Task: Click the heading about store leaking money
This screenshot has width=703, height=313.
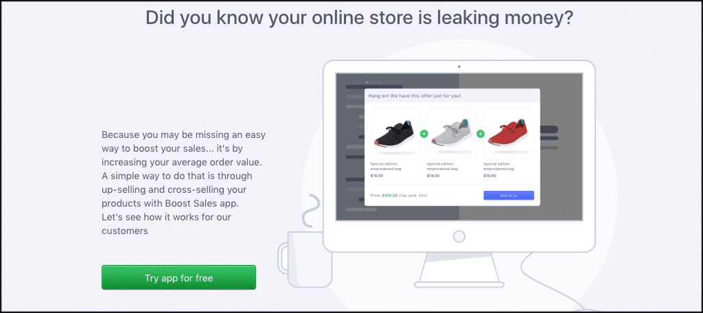Action: point(359,19)
